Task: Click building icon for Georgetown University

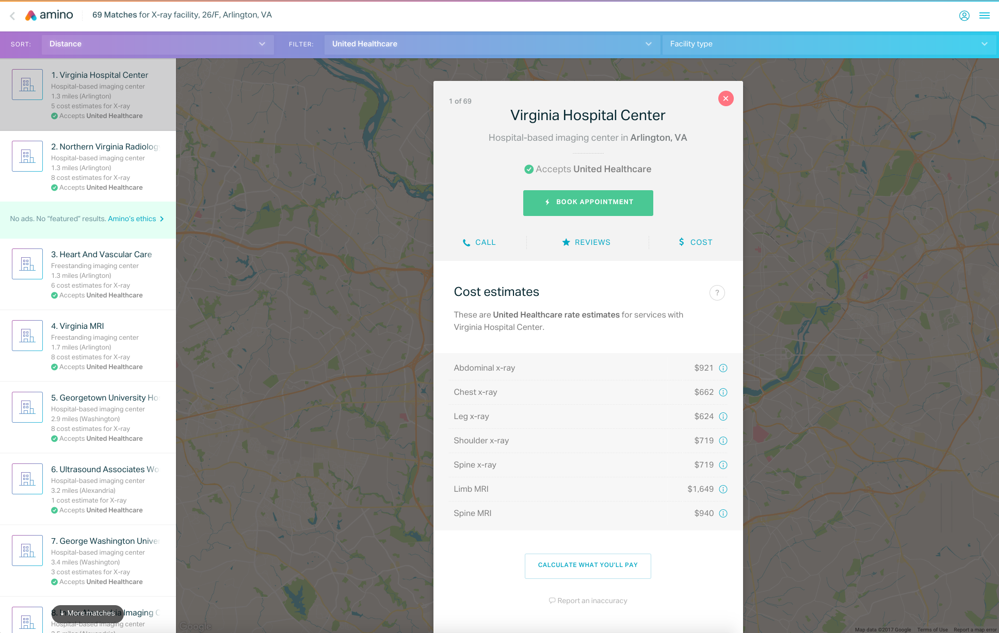Action: [27, 407]
